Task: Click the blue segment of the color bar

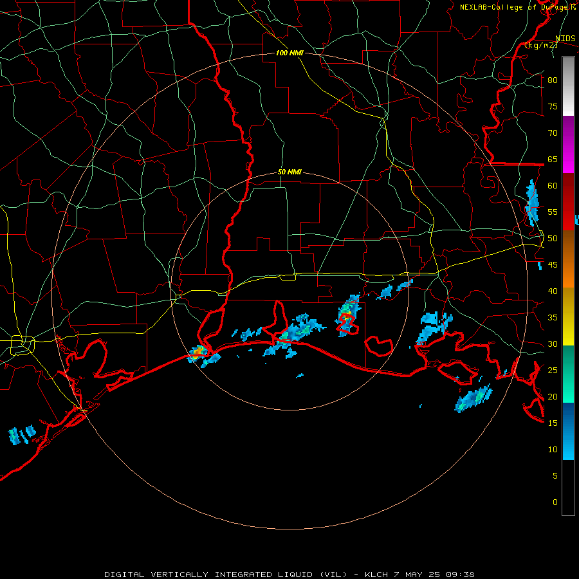Action: click(x=568, y=431)
